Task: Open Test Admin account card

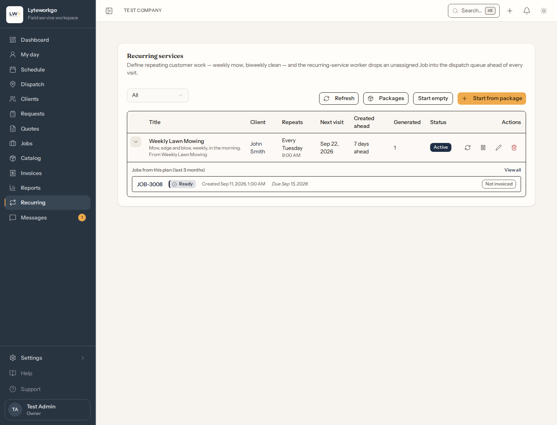Action: (x=48, y=410)
